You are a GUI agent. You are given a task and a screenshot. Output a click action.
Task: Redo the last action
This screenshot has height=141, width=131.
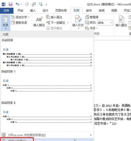click(x=27, y=5)
